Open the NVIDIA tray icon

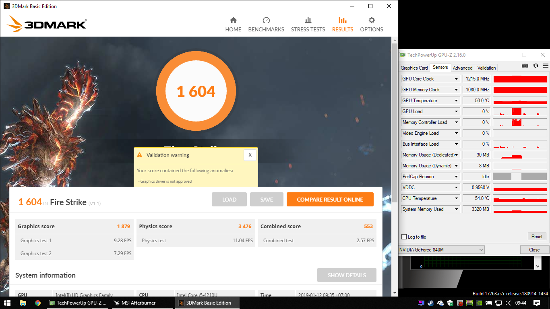(x=479, y=303)
